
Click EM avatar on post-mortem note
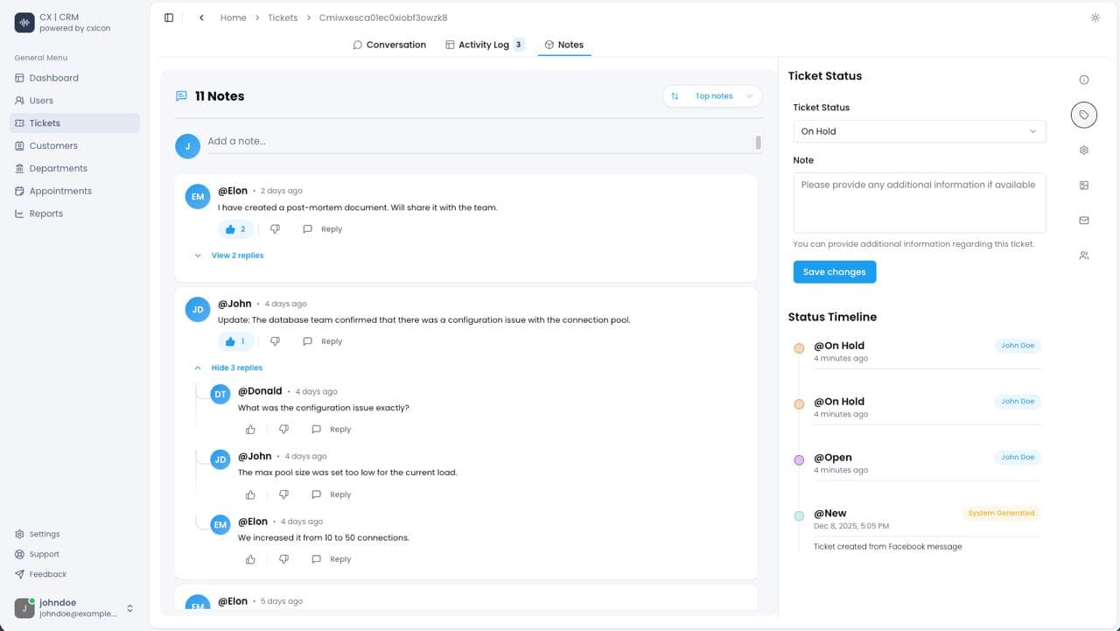198,197
